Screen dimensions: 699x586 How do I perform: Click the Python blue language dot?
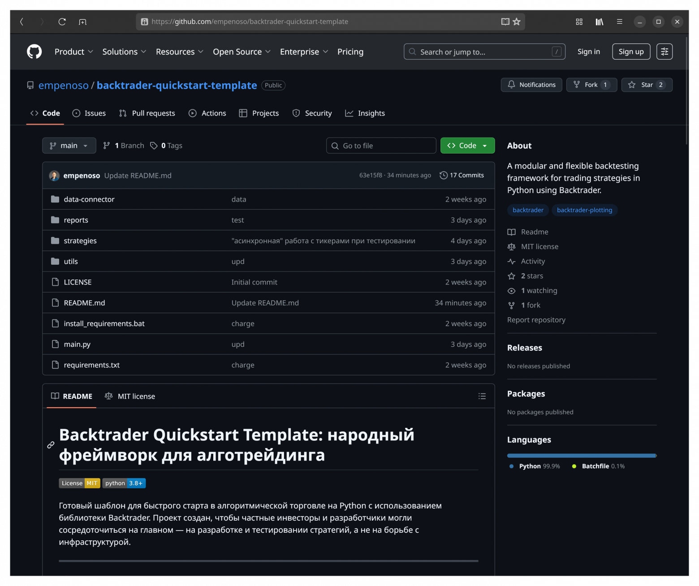[511, 466]
